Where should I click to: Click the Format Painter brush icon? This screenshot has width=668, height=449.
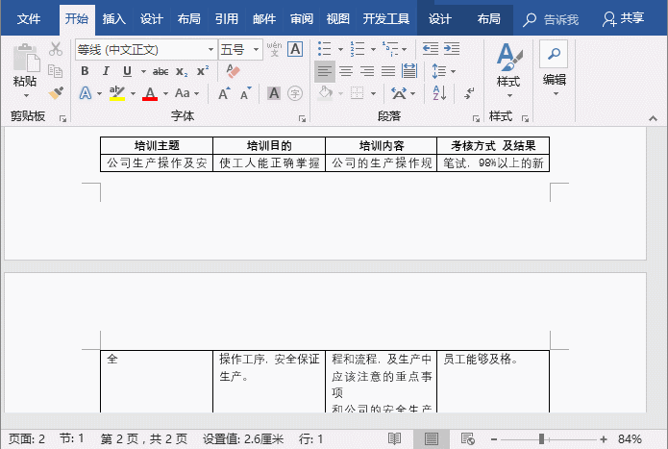(x=56, y=93)
